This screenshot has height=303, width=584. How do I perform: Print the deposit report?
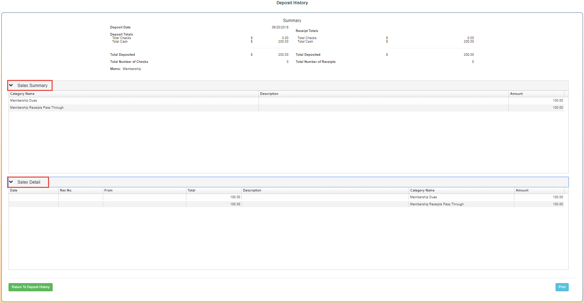[x=562, y=287]
